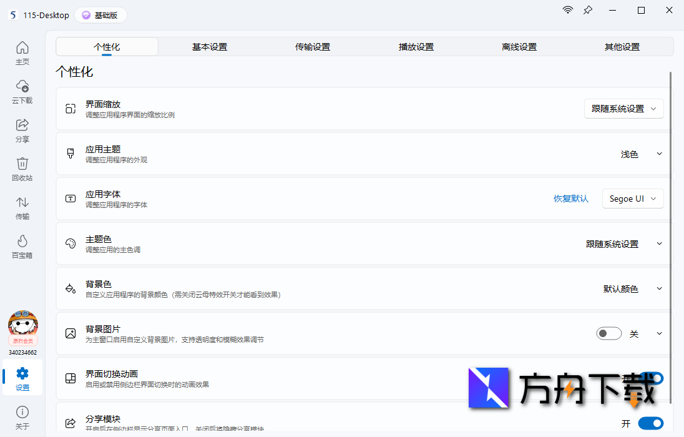View transfers via the 传输 sidebar icon
The width and height of the screenshot is (684, 437).
click(x=22, y=207)
